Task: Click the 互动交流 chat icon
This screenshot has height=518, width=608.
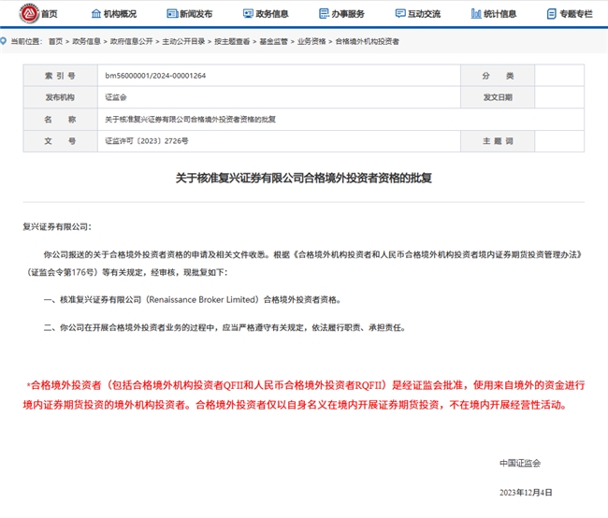Action: pyautogui.click(x=400, y=14)
